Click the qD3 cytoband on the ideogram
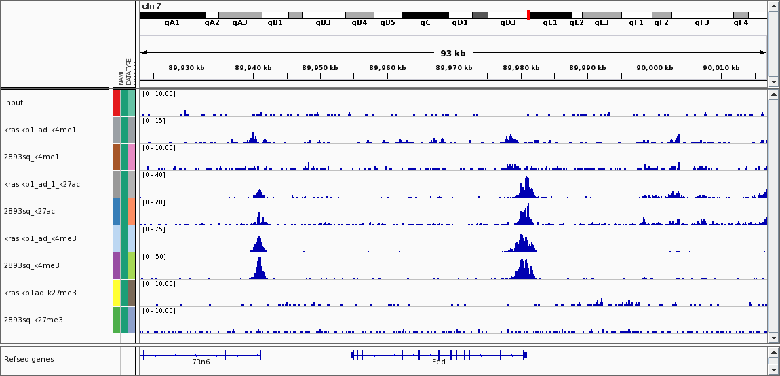Screen dimensions: 780x376 pyautogui.click(x=507, y=15)
